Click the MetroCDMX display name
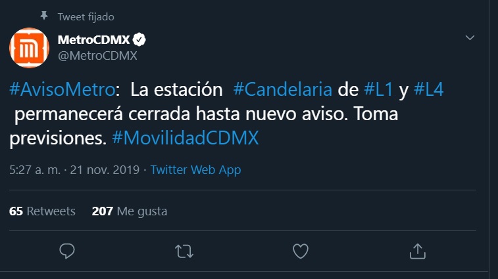The width and height of the screenshot is (498, 279). pos(94,41)
